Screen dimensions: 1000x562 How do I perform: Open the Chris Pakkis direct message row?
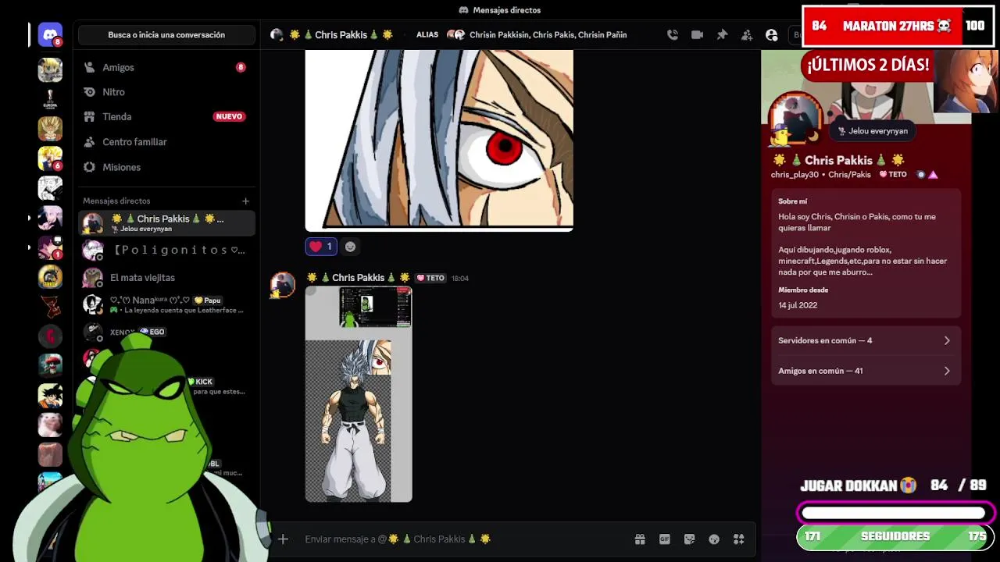166,223
